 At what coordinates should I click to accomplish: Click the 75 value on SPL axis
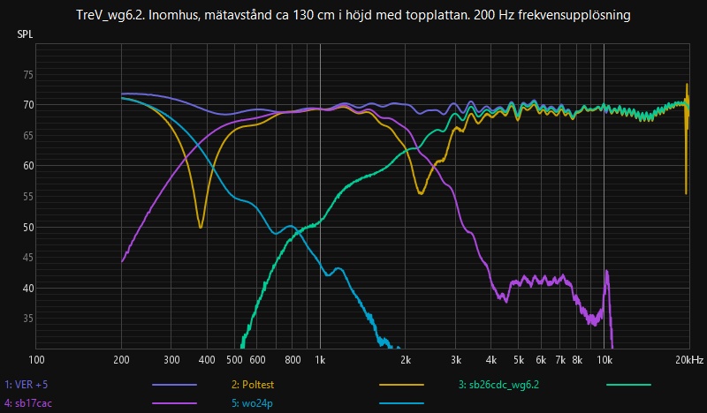[27, 74]
